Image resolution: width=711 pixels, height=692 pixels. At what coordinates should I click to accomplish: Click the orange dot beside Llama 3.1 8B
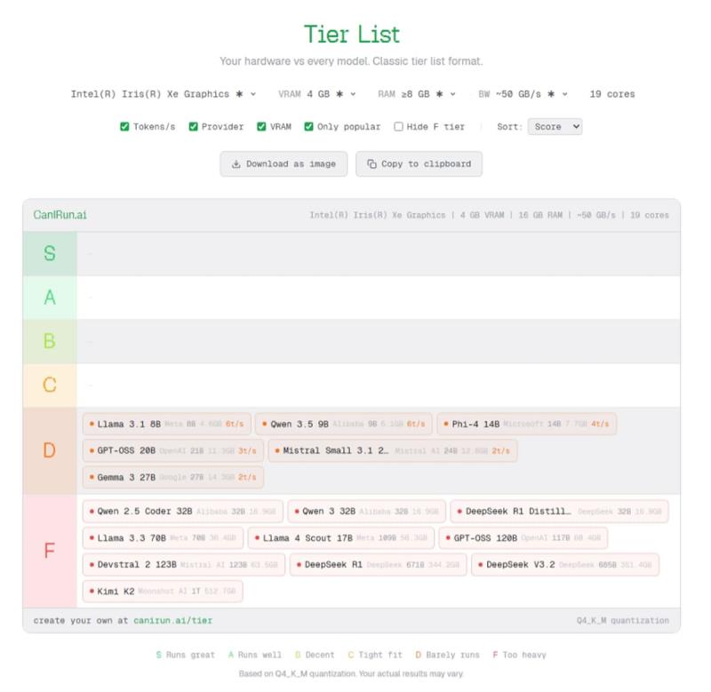[x=92, y=424]
